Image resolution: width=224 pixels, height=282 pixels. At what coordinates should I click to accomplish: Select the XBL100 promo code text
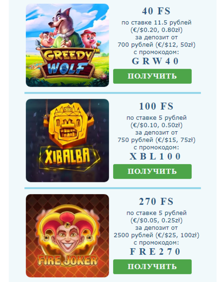[x=155, y=157]
